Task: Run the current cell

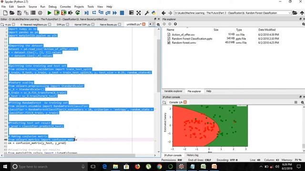Action: point(57,13)
